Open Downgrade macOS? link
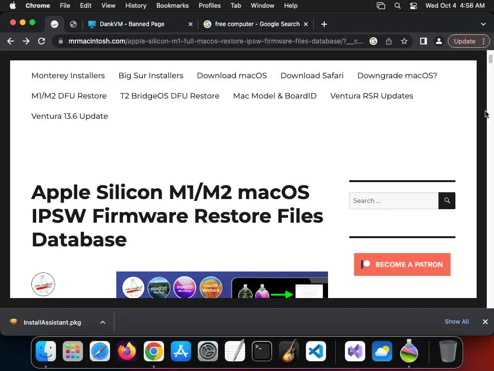This screenshot has width=494, height=371. [397, 76]
